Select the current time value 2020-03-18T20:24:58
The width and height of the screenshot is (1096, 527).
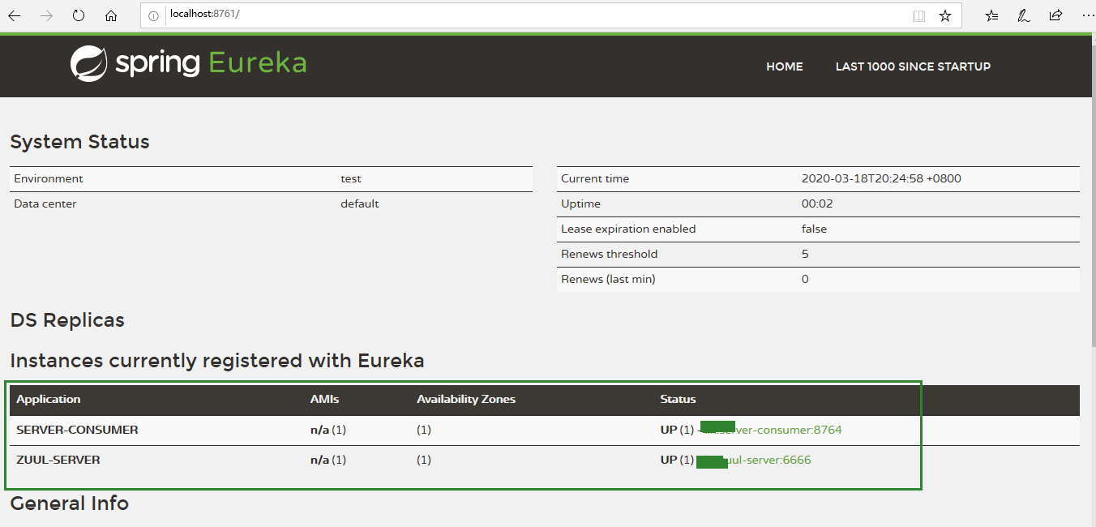[881, 178]
